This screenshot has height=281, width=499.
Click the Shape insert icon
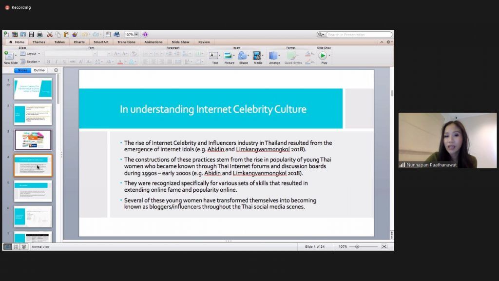pyautogui.click(x=243, y=57)
